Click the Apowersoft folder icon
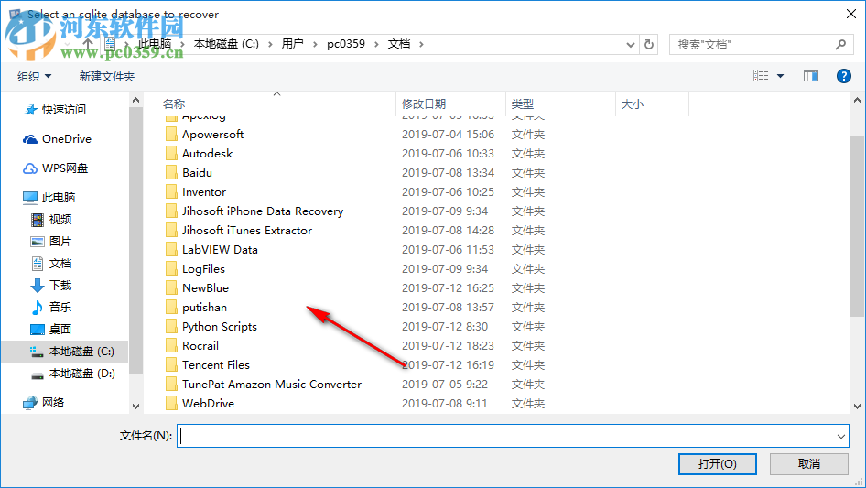The width and height of the screenshot is (866, 488). (x=172, y=135)
